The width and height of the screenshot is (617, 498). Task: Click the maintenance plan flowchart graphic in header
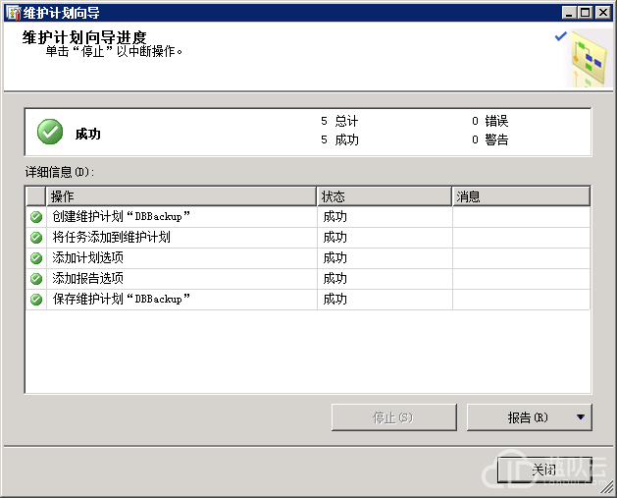coord(589,58)
